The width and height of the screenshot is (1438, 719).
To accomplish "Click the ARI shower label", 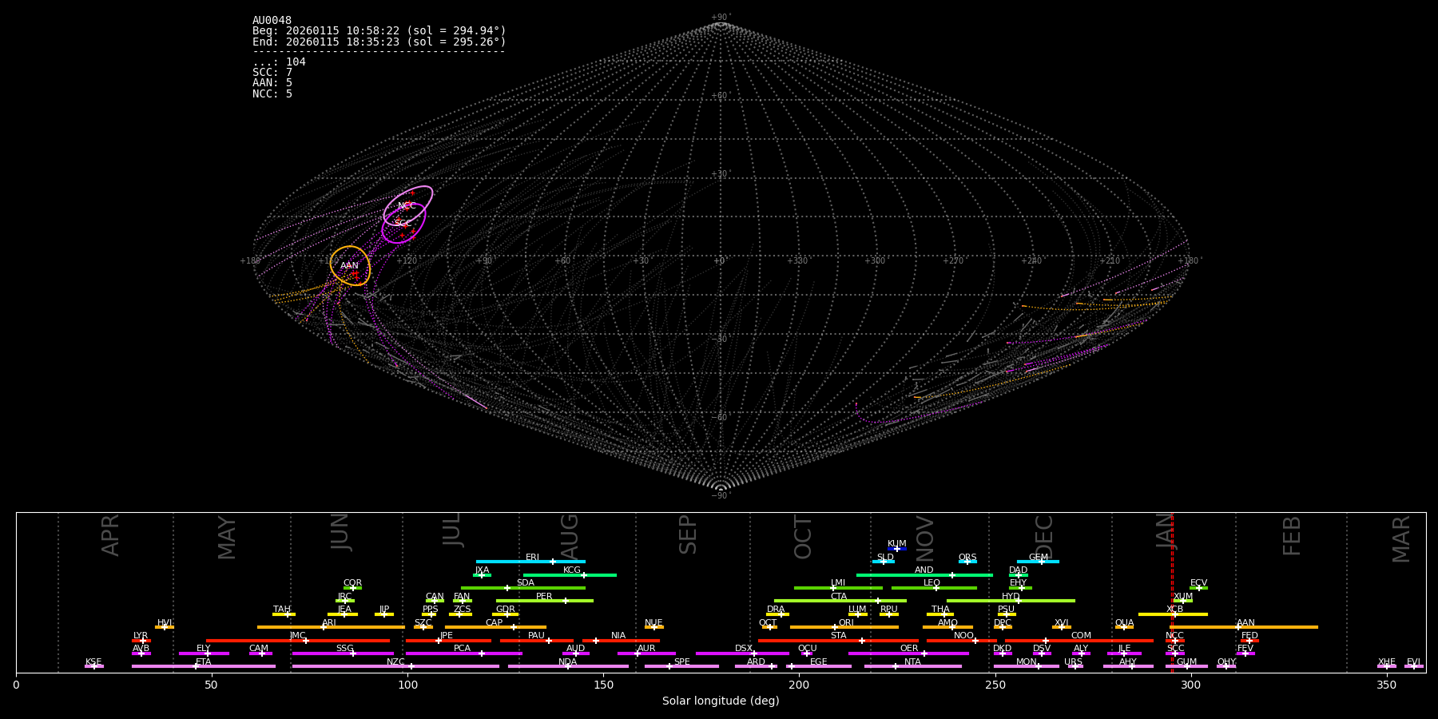I will coord(329,623).
